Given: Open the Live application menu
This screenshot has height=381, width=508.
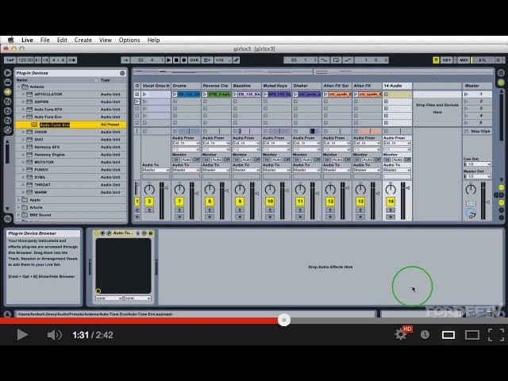Looking at the screenshot, I should [x=27, y=40].
